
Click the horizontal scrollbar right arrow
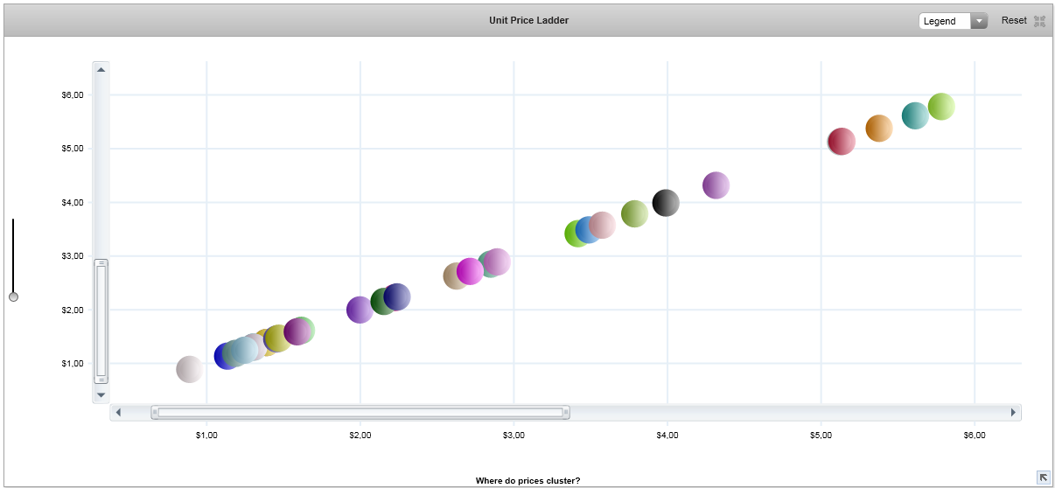[1013, 412]
